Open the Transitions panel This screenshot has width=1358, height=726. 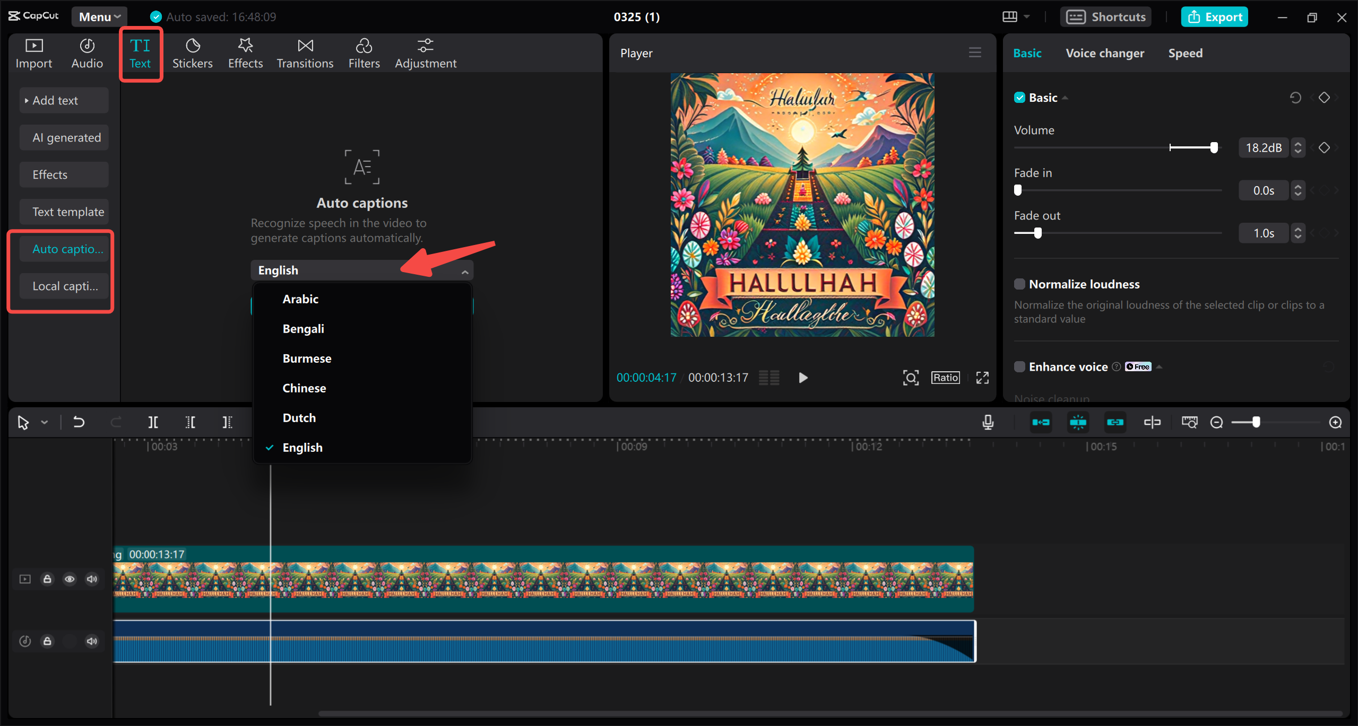pos(305,52)
